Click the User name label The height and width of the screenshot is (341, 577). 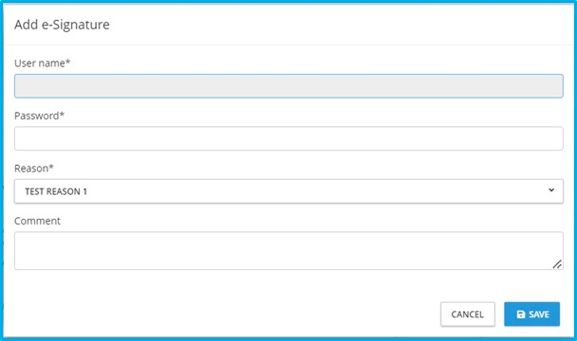pos(39,63)
